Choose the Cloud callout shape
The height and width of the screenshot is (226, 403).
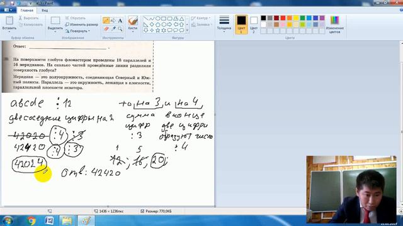click(182, 30)
